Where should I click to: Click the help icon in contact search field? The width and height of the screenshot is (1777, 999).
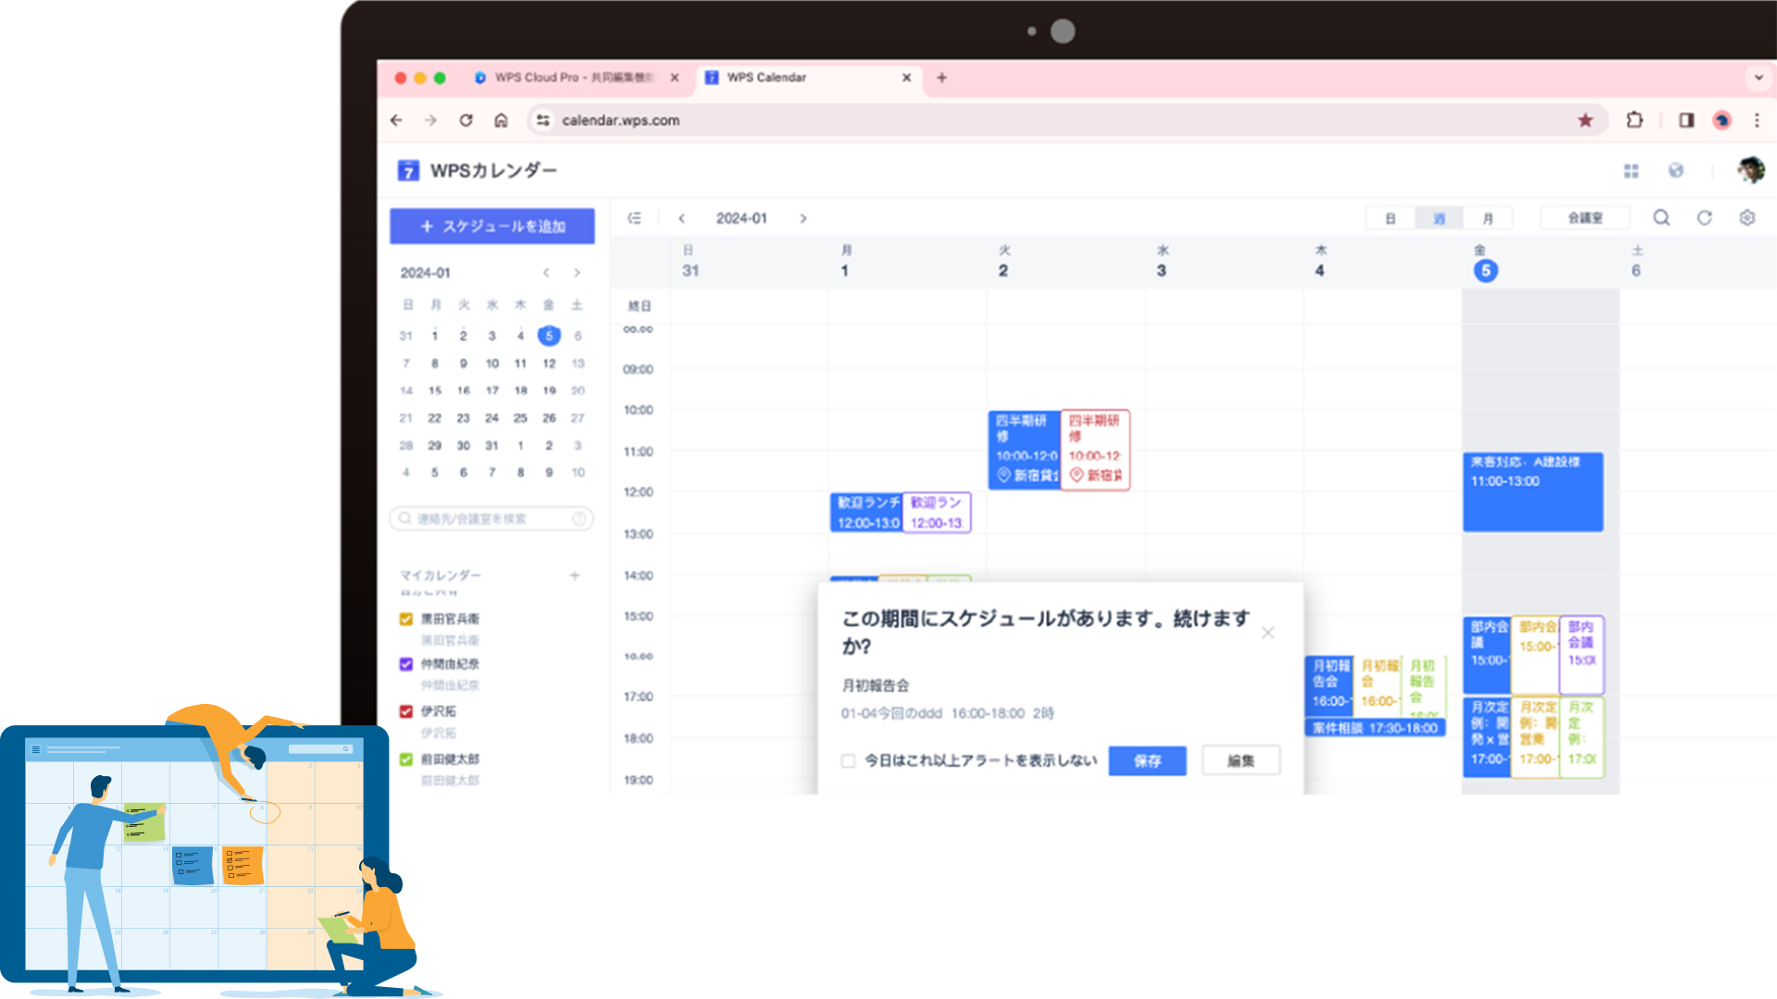pos(579,518)
